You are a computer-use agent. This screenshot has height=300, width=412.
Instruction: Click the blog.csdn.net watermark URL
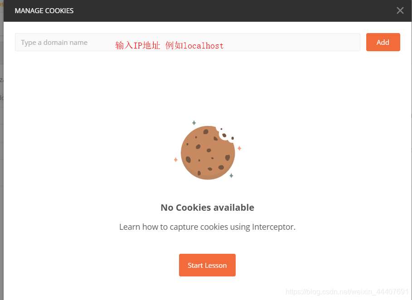347,291
